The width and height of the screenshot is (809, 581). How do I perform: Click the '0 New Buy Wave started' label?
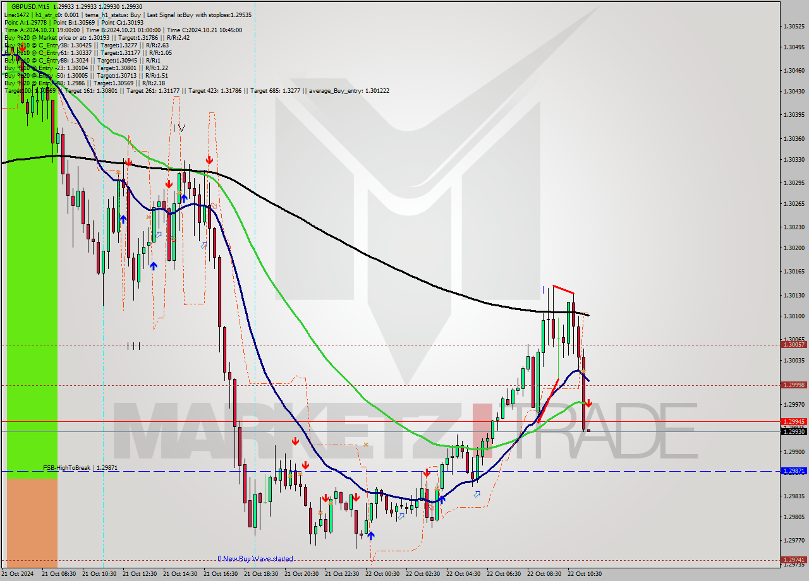click(255, 559)
